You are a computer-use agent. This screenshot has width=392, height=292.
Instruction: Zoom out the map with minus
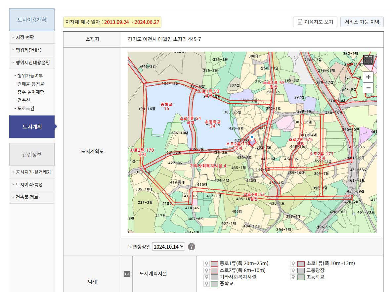pyautogui.click(x=368, y=88)
